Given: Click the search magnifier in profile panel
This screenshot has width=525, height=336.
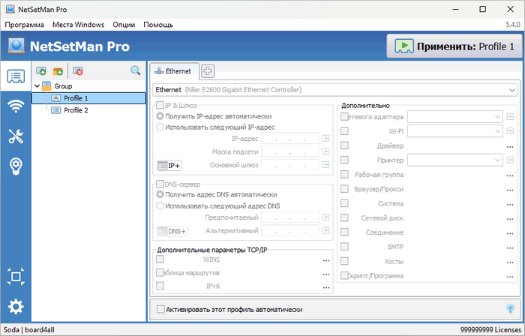Looking at the screenshot, I should pyautogui.click(x=136, y=70).
